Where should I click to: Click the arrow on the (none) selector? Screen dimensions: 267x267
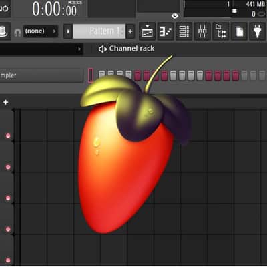(54, 31)
